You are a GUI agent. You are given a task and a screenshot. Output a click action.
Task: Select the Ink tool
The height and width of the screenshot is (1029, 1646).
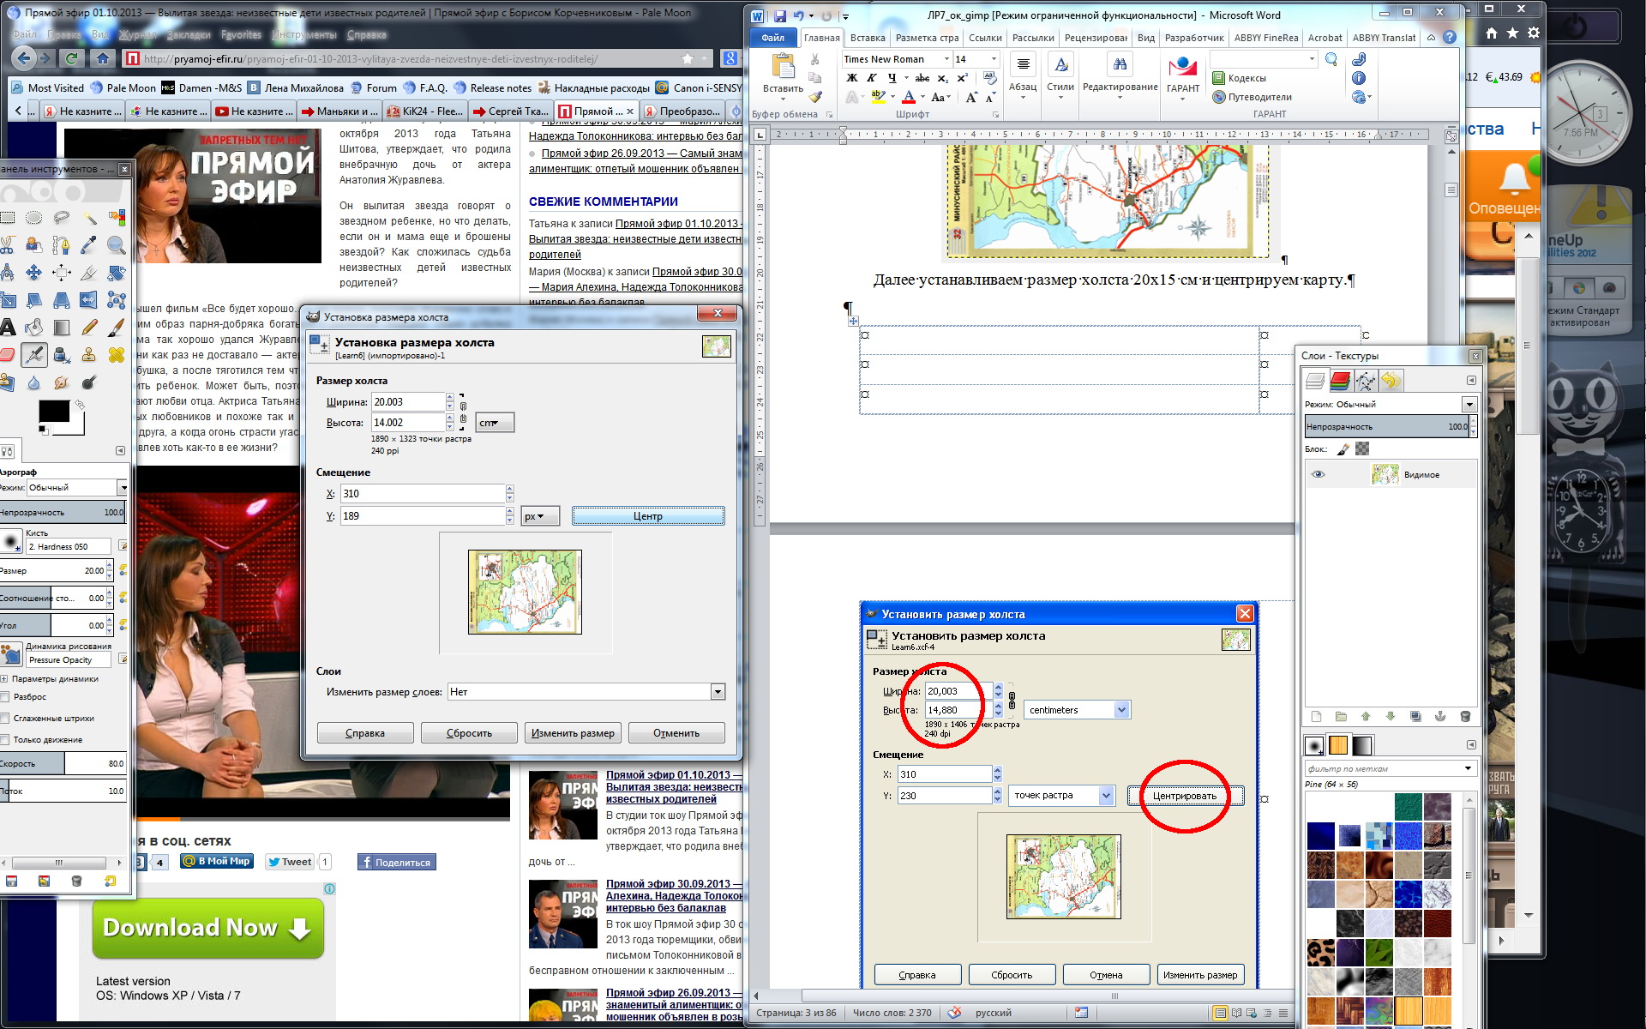[61, 355]
